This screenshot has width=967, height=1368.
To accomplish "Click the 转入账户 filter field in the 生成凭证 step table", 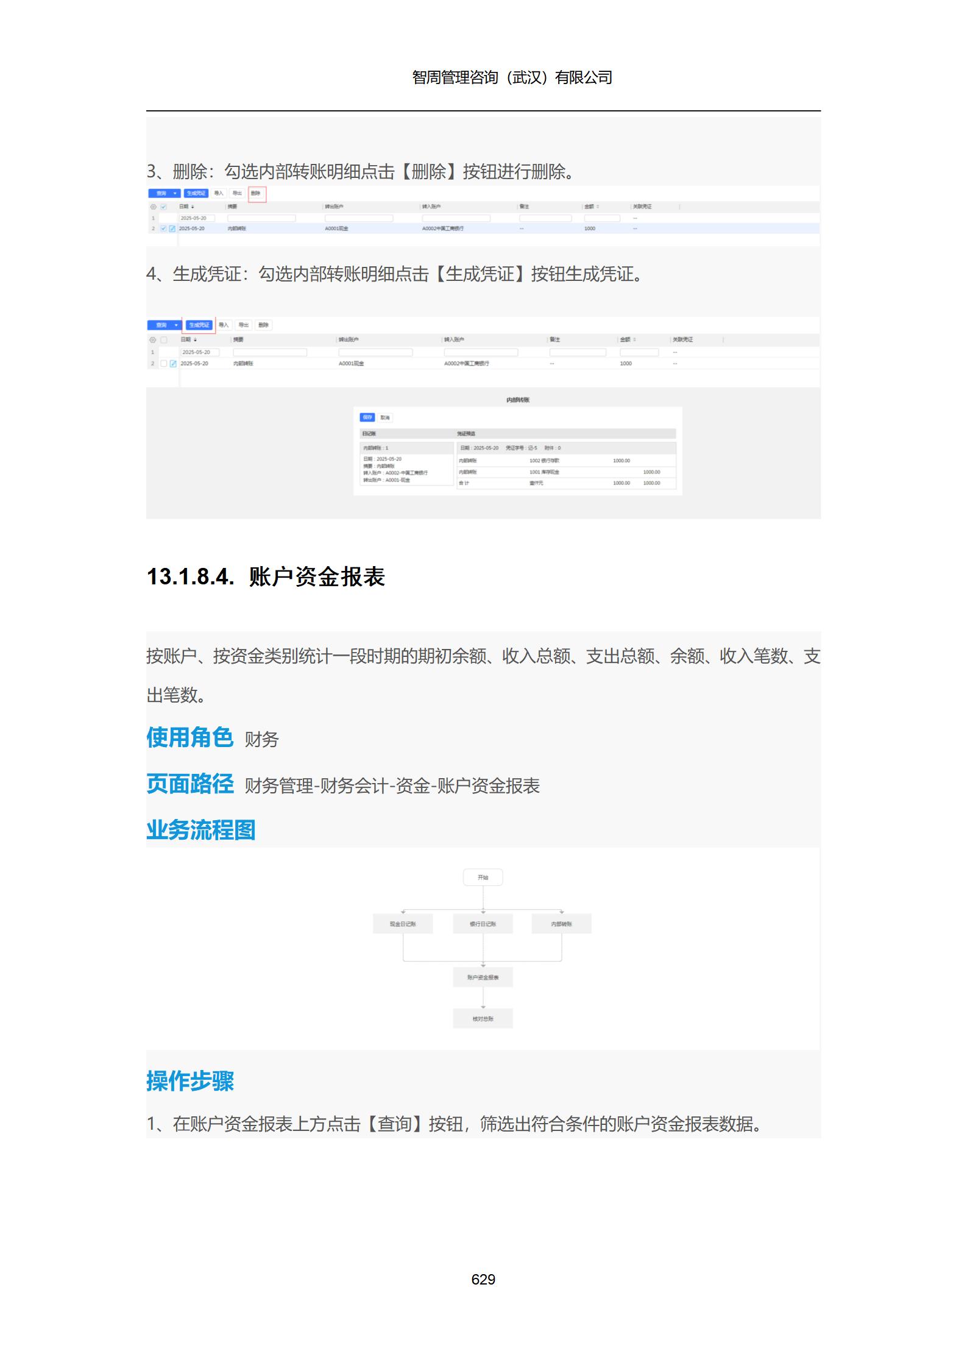I will (x=481, y=352).
